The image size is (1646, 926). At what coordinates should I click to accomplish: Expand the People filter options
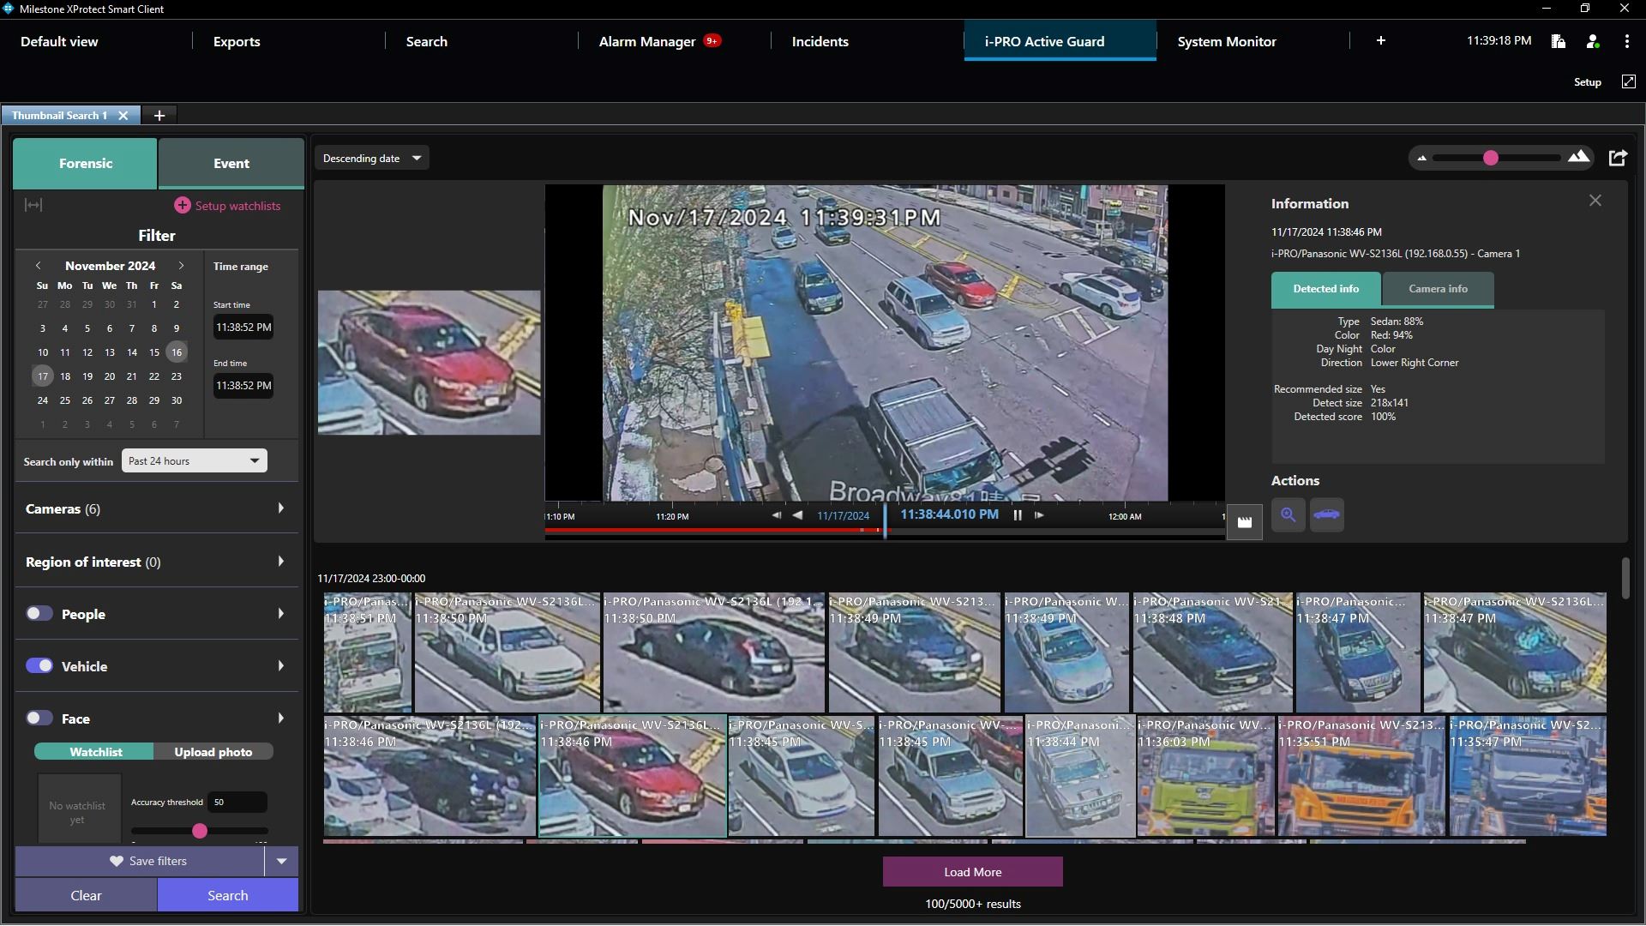coord(280,614)
